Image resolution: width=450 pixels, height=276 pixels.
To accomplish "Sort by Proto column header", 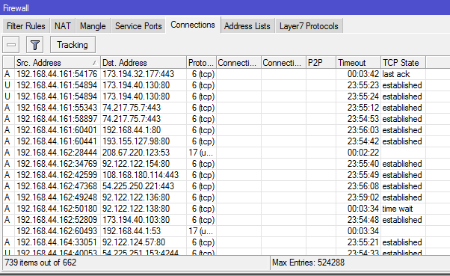I will click(201, 63).
